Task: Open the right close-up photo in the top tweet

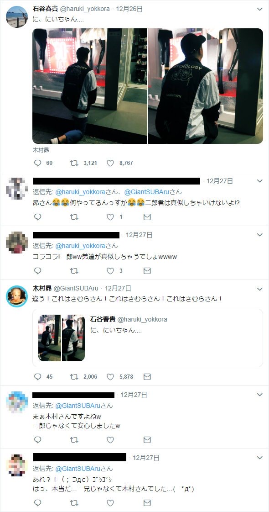Action: coord(206,86)
